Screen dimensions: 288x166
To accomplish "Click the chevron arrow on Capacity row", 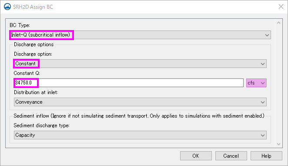I will click(x=263, y=135).
